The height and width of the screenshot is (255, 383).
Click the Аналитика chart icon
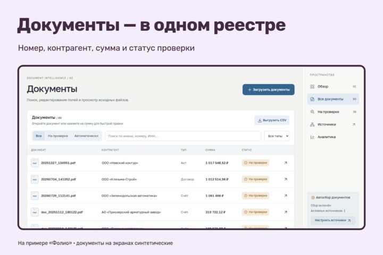[312, 137]
